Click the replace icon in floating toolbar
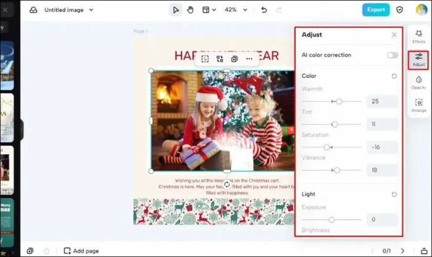 coord(220,59)
